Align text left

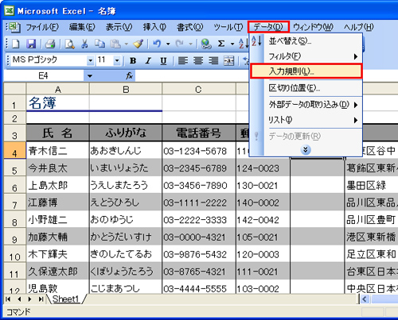[183, 60]
